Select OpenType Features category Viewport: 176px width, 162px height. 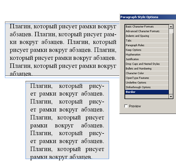tap(147, 78)
